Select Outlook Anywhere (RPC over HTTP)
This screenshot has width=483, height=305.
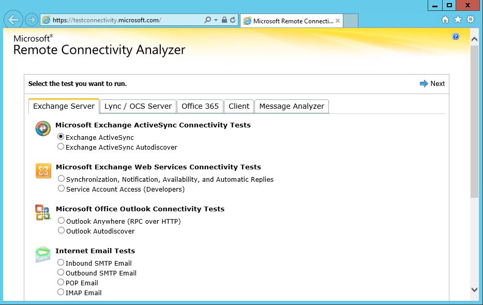pyautogui.click(x=62, y=221)
